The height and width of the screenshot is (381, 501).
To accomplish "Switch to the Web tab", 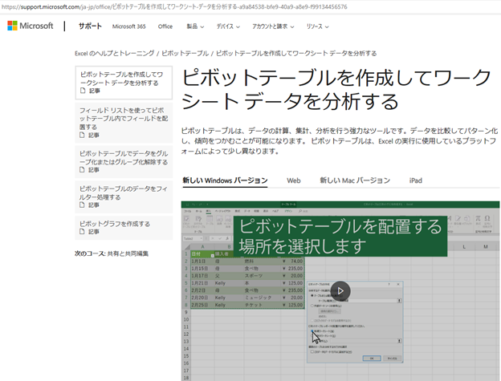I will [294, 180].
